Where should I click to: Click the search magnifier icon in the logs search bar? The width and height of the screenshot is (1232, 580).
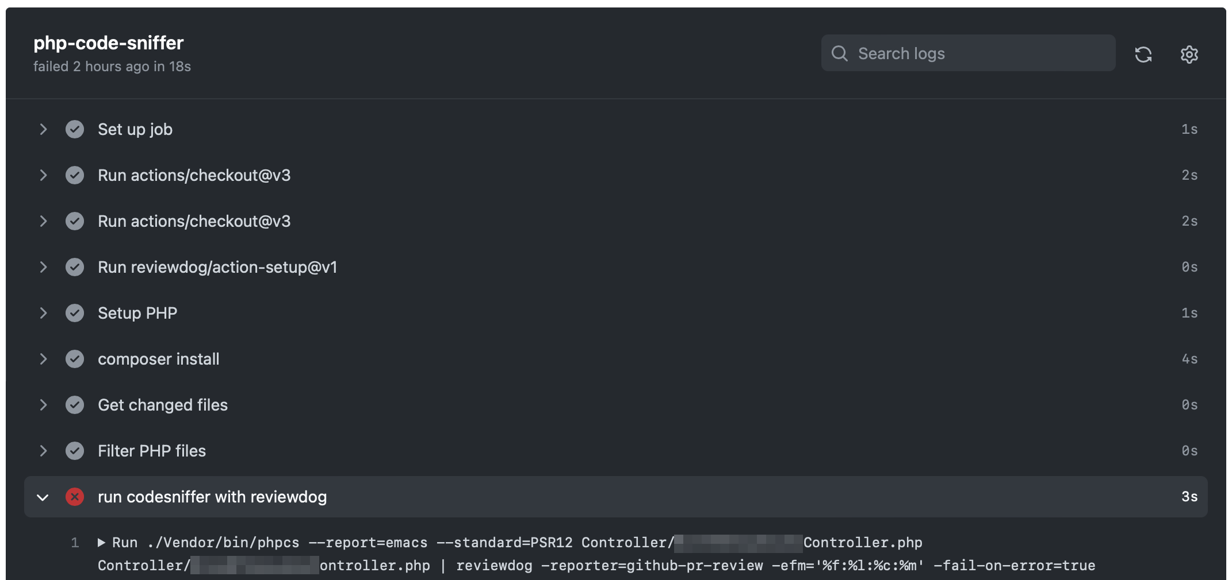tap(840, 53)
